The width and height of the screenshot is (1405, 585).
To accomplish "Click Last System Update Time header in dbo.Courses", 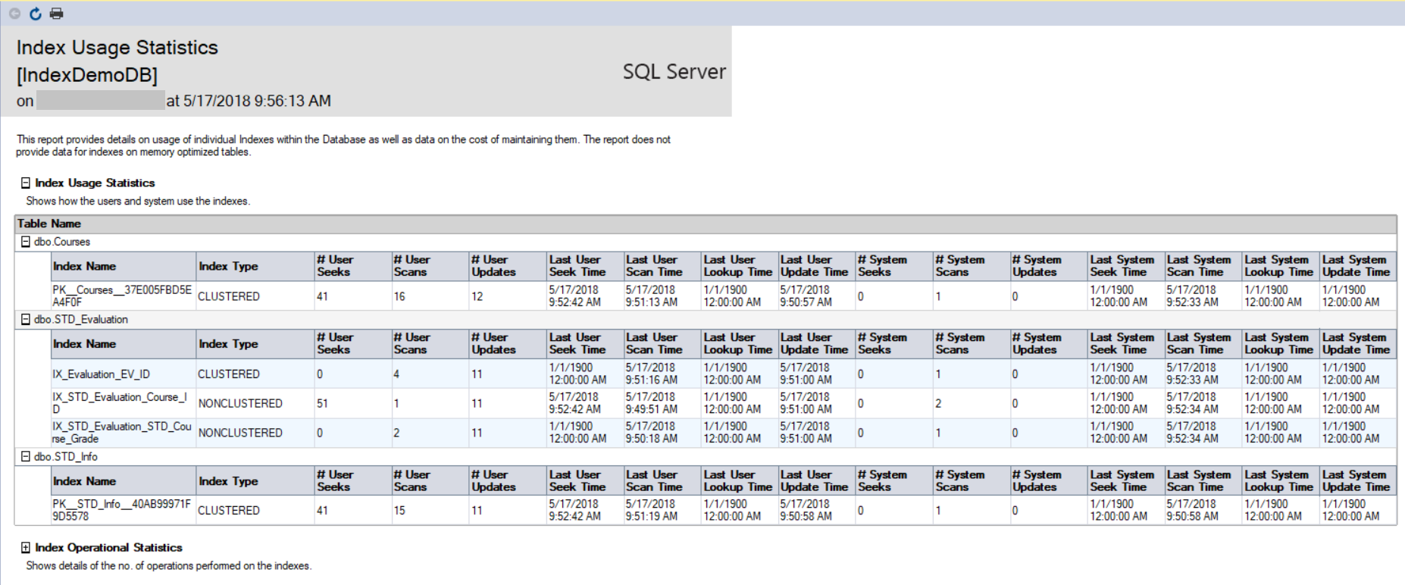I will (1356, 266).
